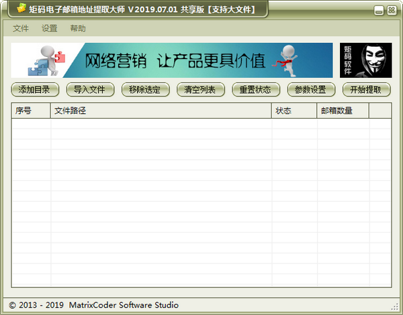
Task: Open the 设置 menu
Action: pos(49,29)
